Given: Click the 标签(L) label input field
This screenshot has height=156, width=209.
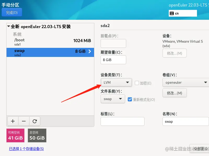Looking at the screenshot, I should tap(123, 121).
